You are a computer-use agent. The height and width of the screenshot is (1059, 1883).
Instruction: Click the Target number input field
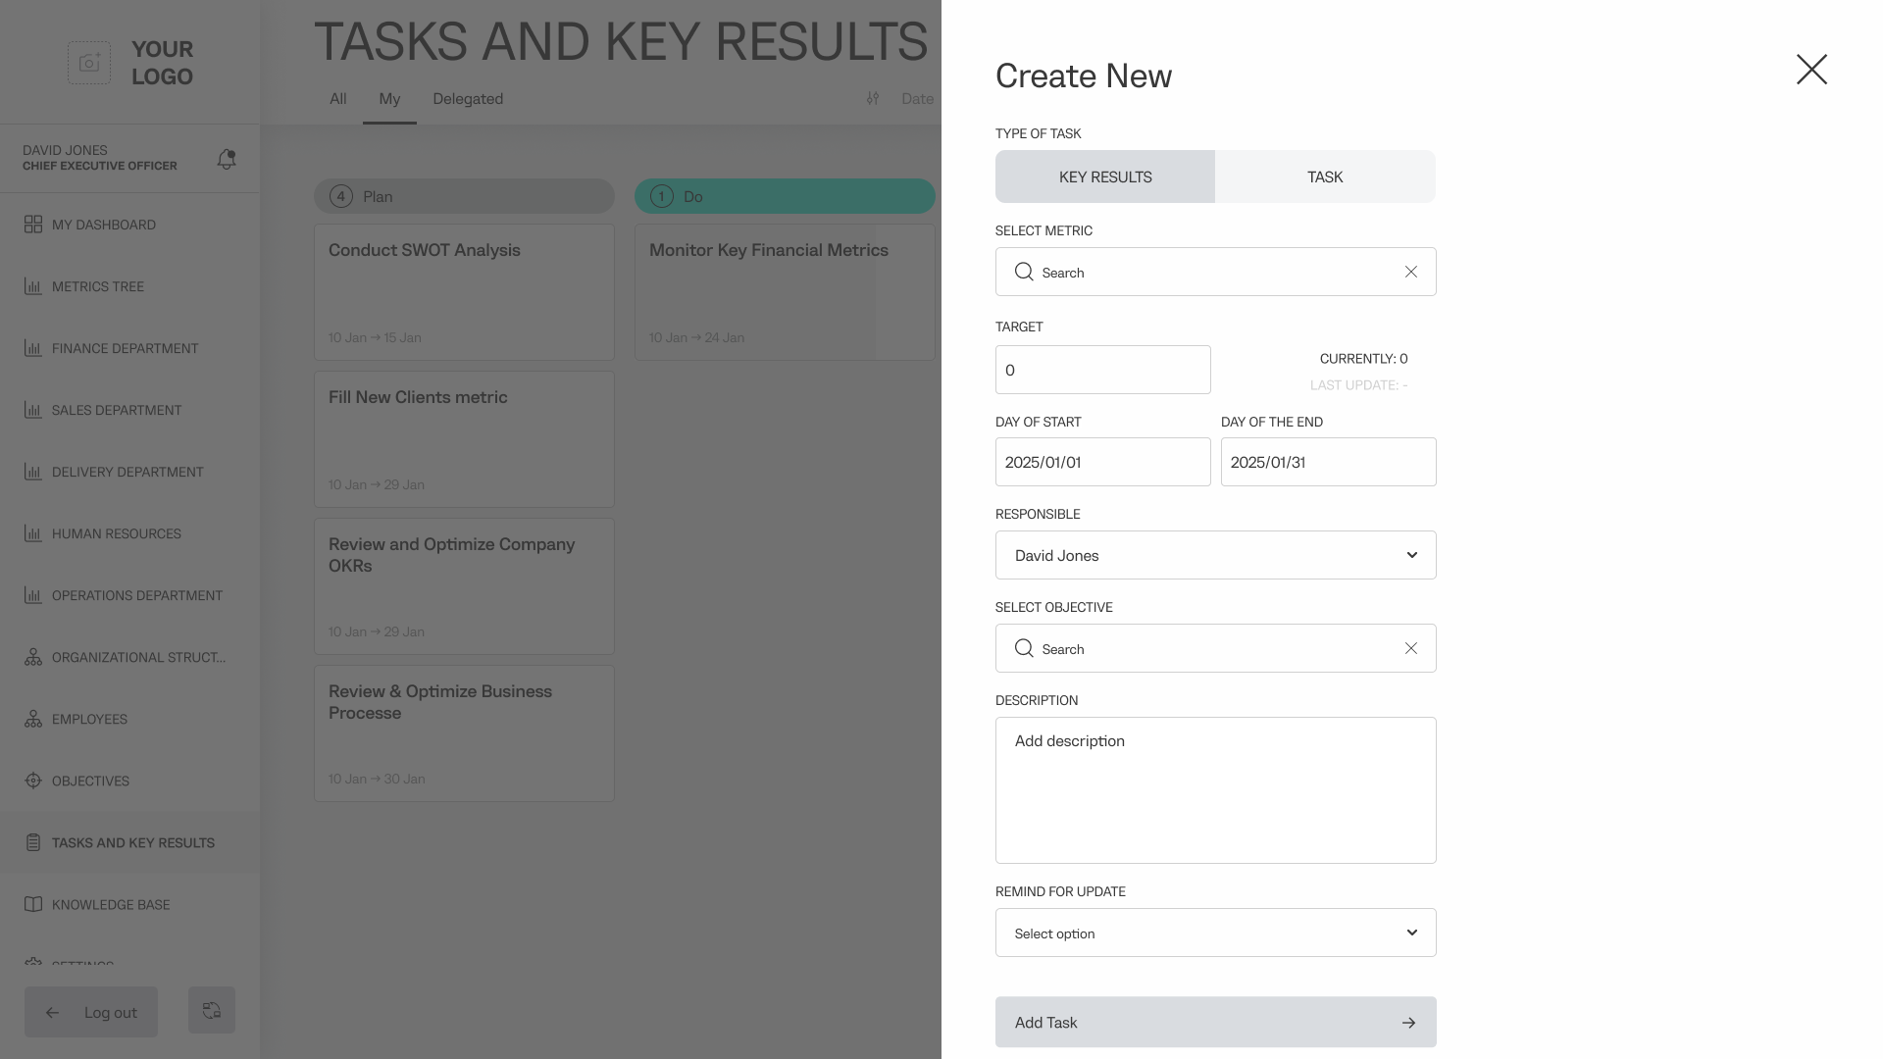point(1102,370)
